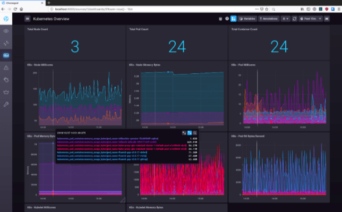The height and width of the screenshot is (212, 342).
Task: Click the red shield extension icon
Action: point(327,9)
